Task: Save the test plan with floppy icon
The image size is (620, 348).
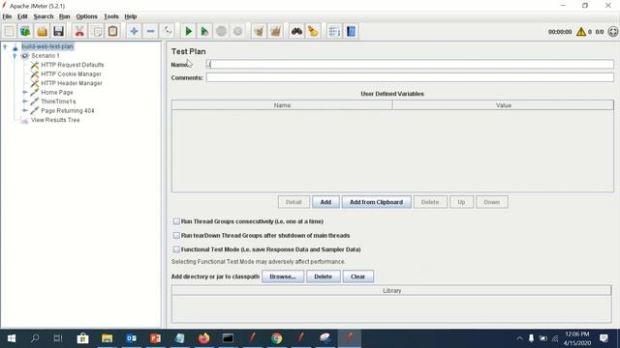Action: pyautogui.click(x=58, y=31)
